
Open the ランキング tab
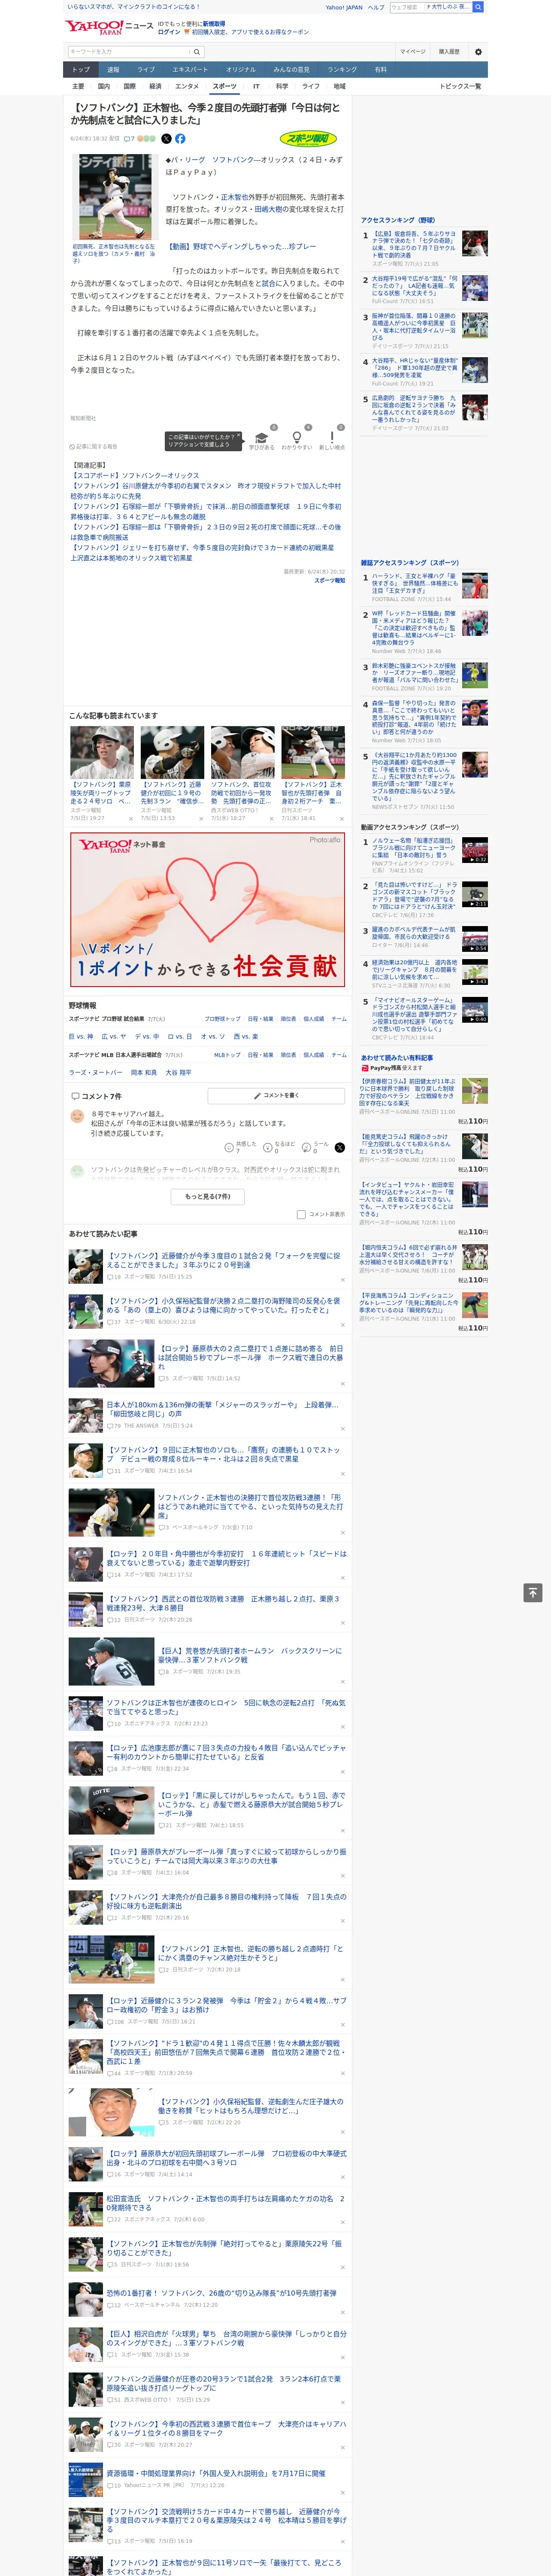click(342, 70)
